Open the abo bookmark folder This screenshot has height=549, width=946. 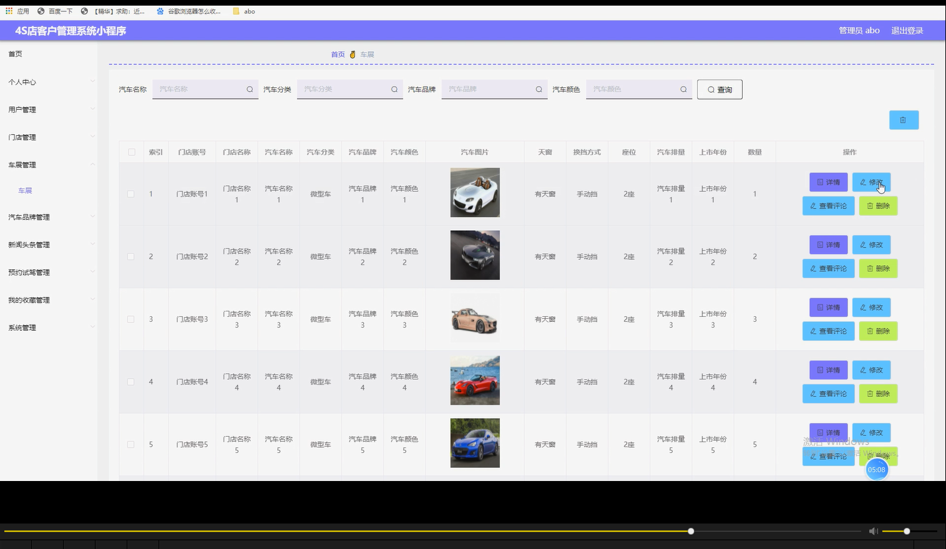244,11
